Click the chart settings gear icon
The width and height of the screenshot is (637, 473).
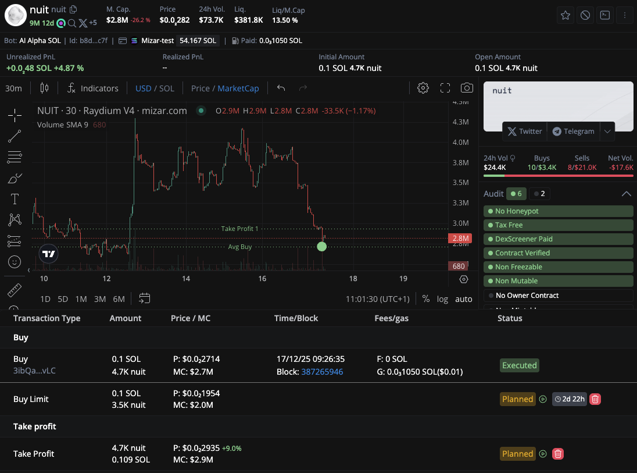tap(423, 88)
